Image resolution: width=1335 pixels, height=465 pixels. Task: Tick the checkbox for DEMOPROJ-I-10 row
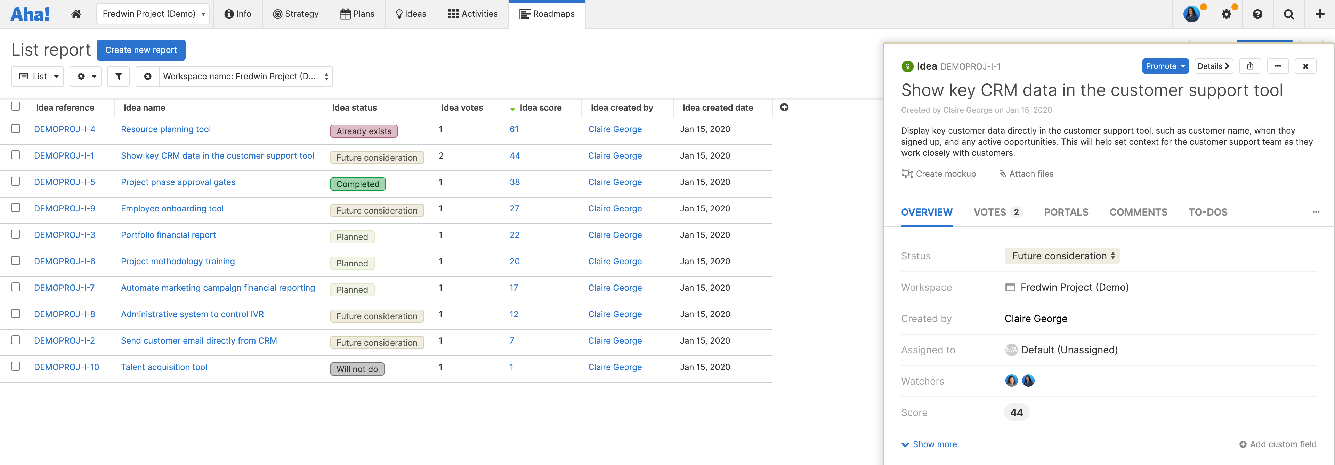coord(16,366)
